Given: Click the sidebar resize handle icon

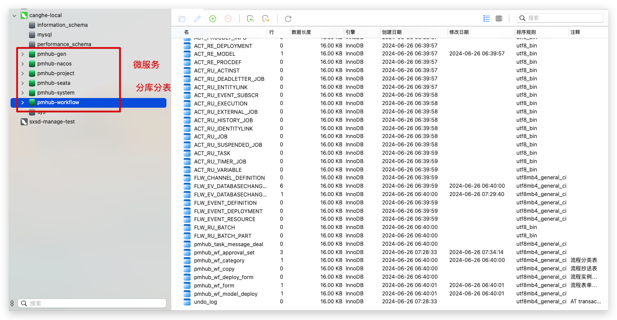Looking at the screenshot, I should click(x=12, y=303).
